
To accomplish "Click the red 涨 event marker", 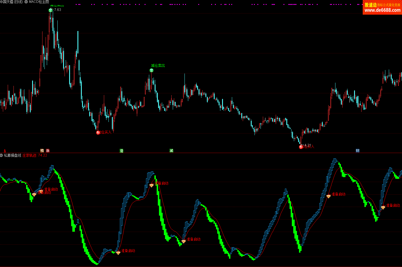I will pyautogui.click(x=48, y=150).
